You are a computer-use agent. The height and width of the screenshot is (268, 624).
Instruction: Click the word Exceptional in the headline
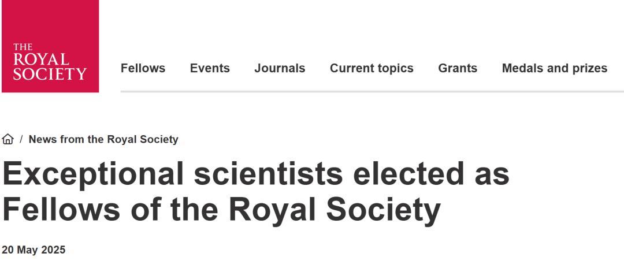[x=93, y=174]
